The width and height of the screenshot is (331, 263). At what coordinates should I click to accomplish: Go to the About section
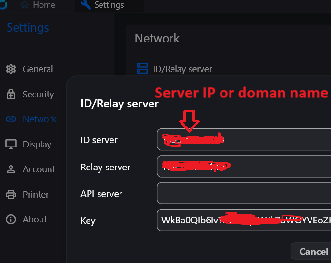pyautogui.click(x=35, y=220)
